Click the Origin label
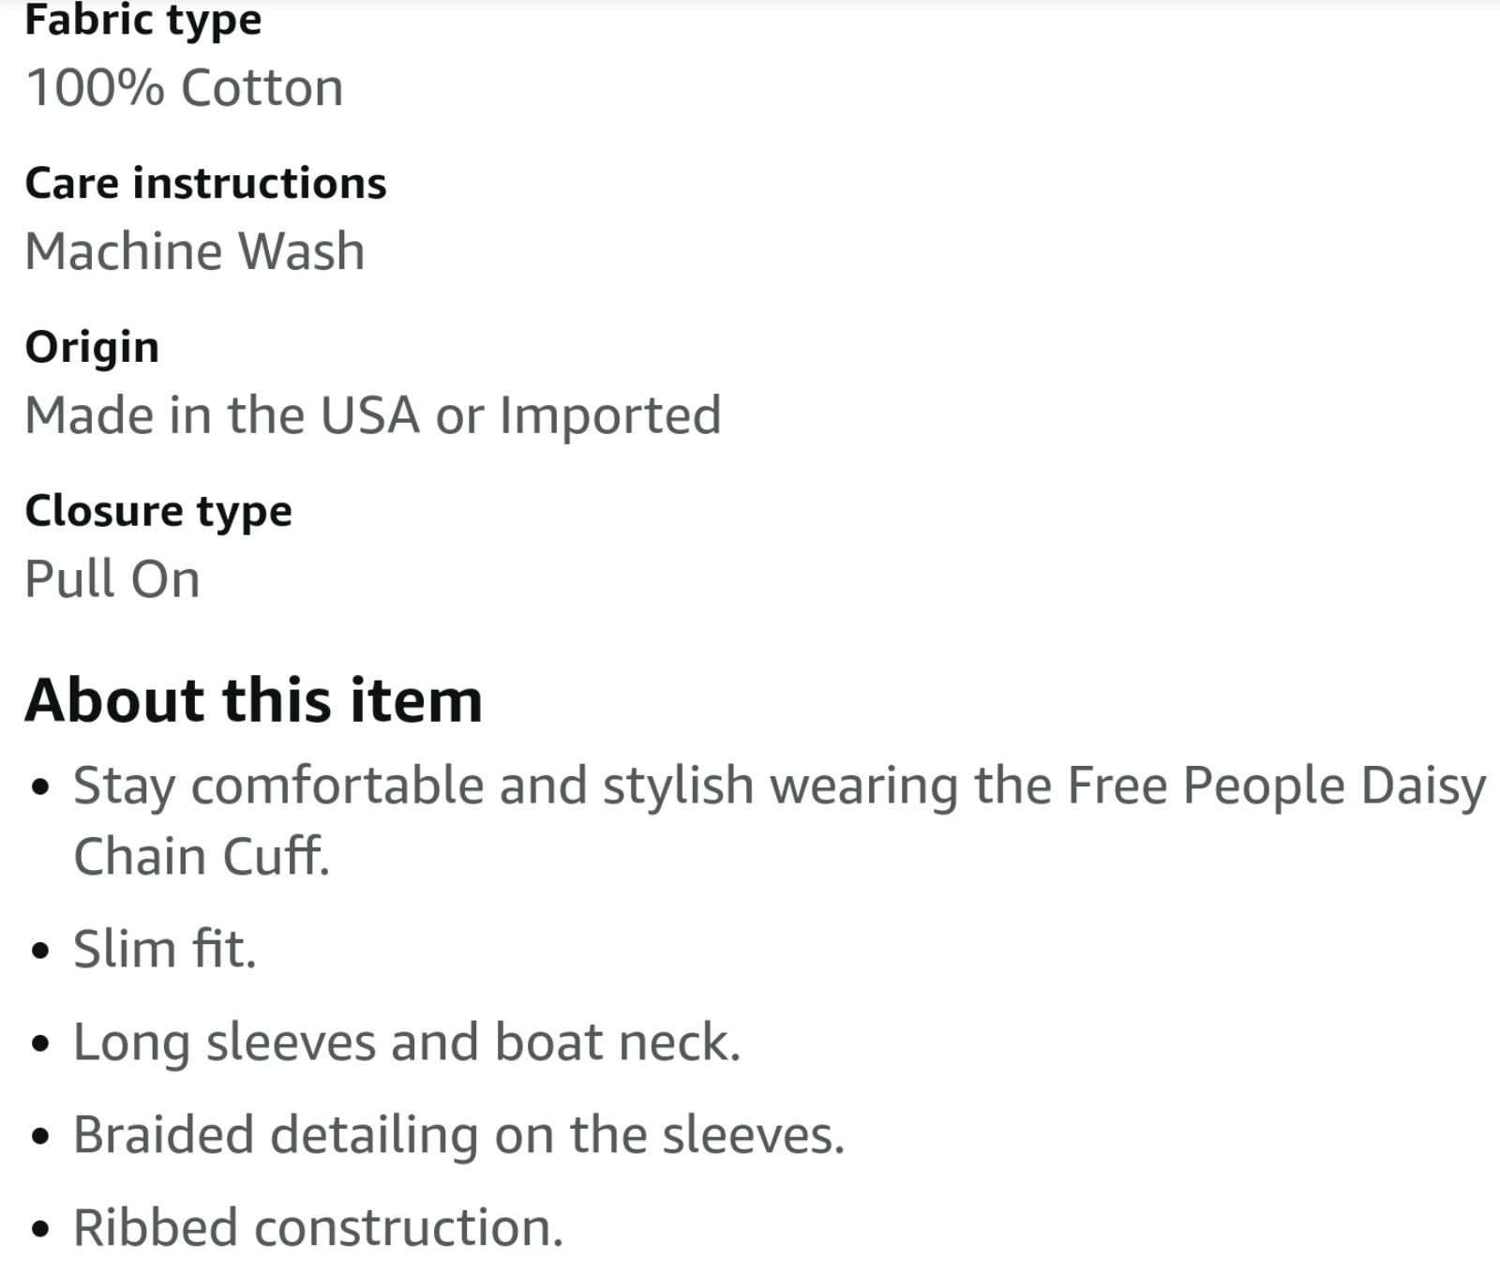 pyautogui.click(x=92, y=347)
